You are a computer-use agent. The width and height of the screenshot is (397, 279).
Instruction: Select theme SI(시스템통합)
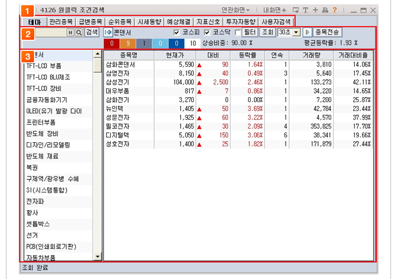(x=58, y=190)
